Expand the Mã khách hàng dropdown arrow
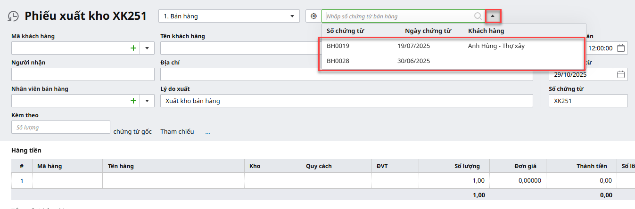 [x=147, y=48]
